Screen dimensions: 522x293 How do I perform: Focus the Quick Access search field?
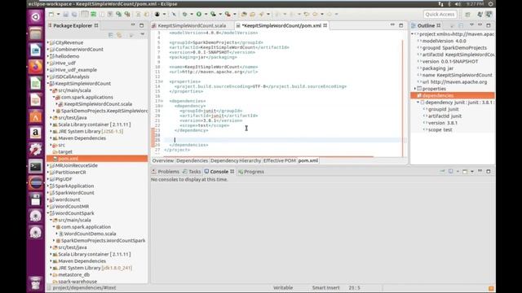tap(440, 15)
